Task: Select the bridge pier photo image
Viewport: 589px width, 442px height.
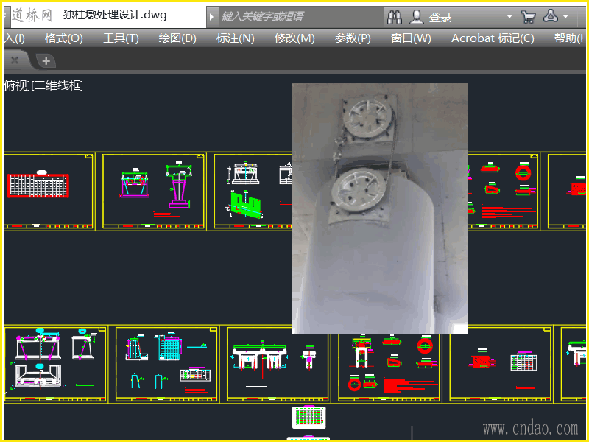Action: pyautogui.click(x=379, y=208)
